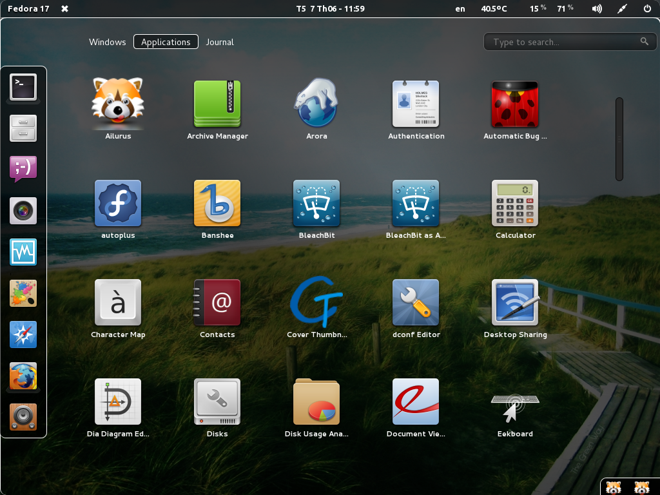This screenshot has width=660, height=495.
Task: Open the clock and calendar menu
Action: click(331, 8)
